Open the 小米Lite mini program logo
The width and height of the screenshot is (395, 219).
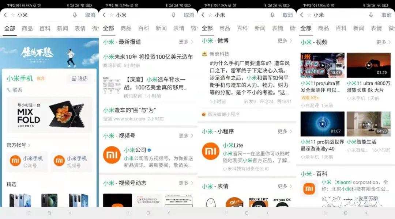(x=211, y=151)
